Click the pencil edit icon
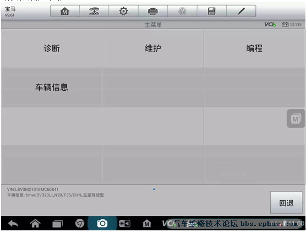The width and height of the screenshot is (306, 232). (x=241, y=12)
